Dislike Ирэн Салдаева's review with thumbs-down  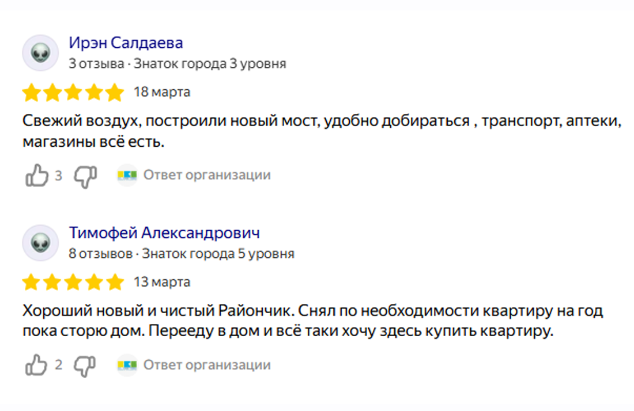tap(85, 177)
